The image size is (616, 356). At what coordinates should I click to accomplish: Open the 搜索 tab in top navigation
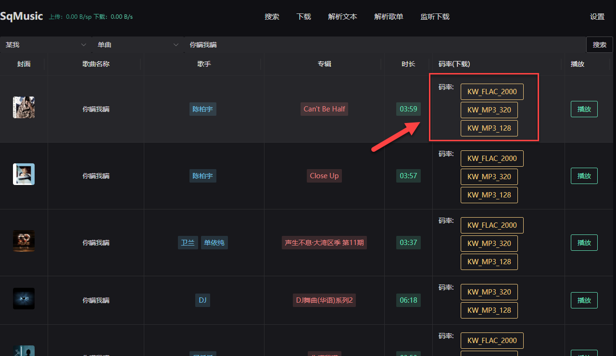272,17
